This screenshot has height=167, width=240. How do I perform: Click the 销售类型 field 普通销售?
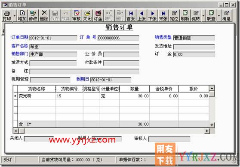[194, 38]
